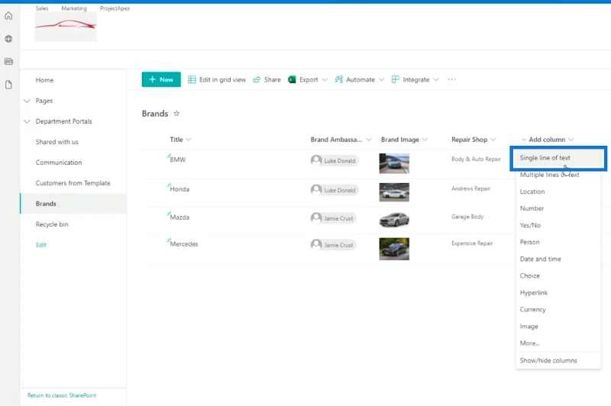Open More... column options

click(x=558, y=343)
